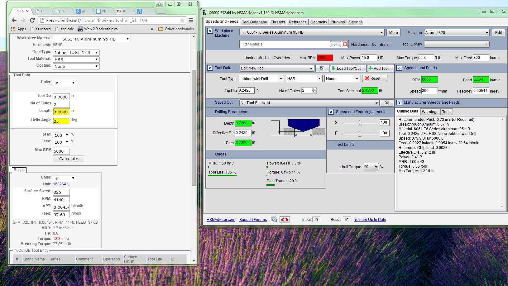
Task: Toggle the Tool Data section chevron
Action: (210, 68)
